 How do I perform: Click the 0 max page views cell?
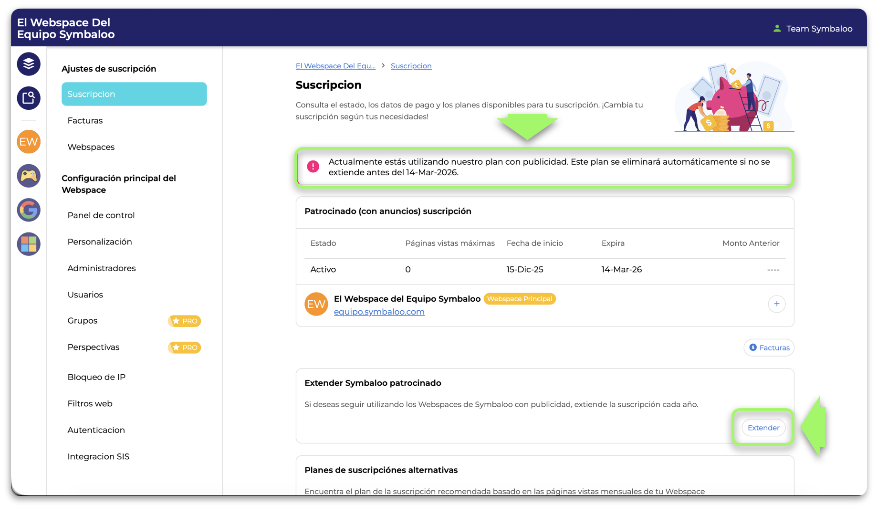tap(408, 270)
